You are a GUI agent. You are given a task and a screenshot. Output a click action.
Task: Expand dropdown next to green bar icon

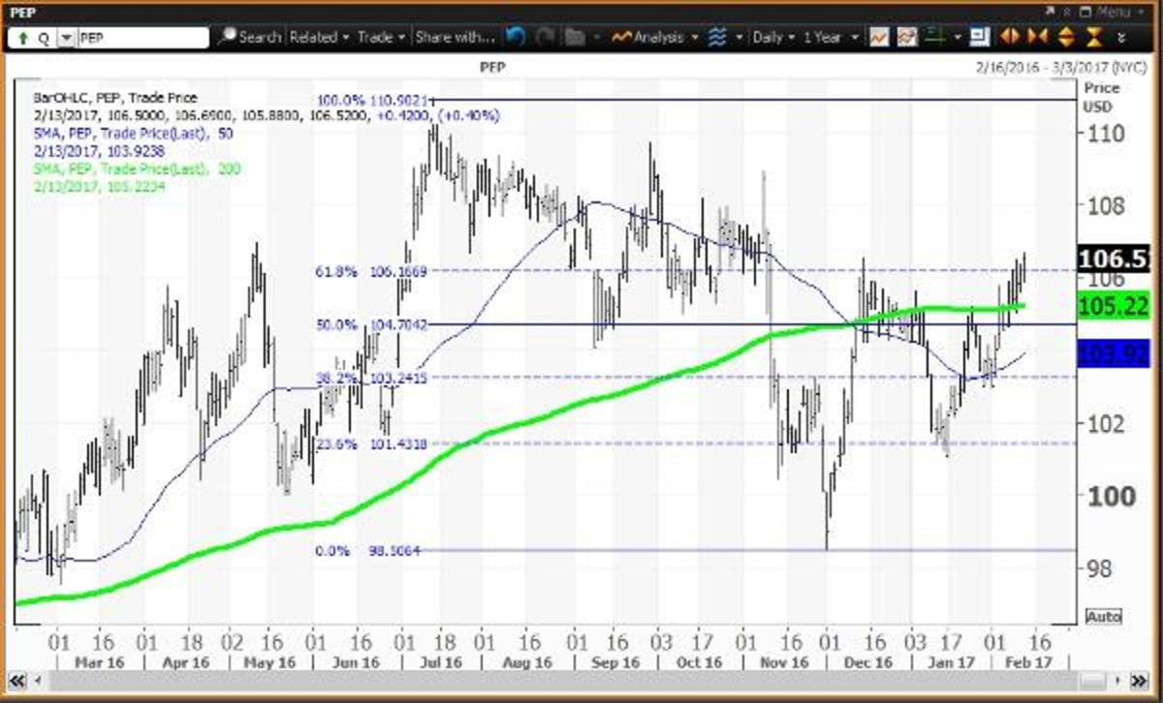coord(956,38)
